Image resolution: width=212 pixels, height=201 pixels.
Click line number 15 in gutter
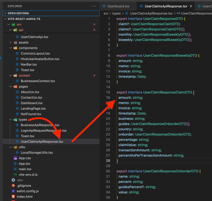point(108,92)
